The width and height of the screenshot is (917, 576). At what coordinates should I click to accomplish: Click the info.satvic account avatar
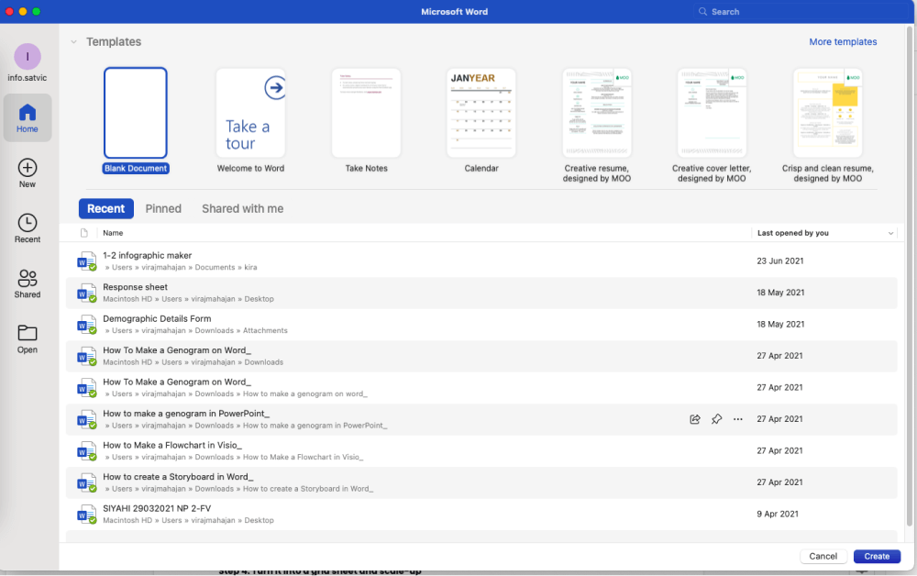28,57
